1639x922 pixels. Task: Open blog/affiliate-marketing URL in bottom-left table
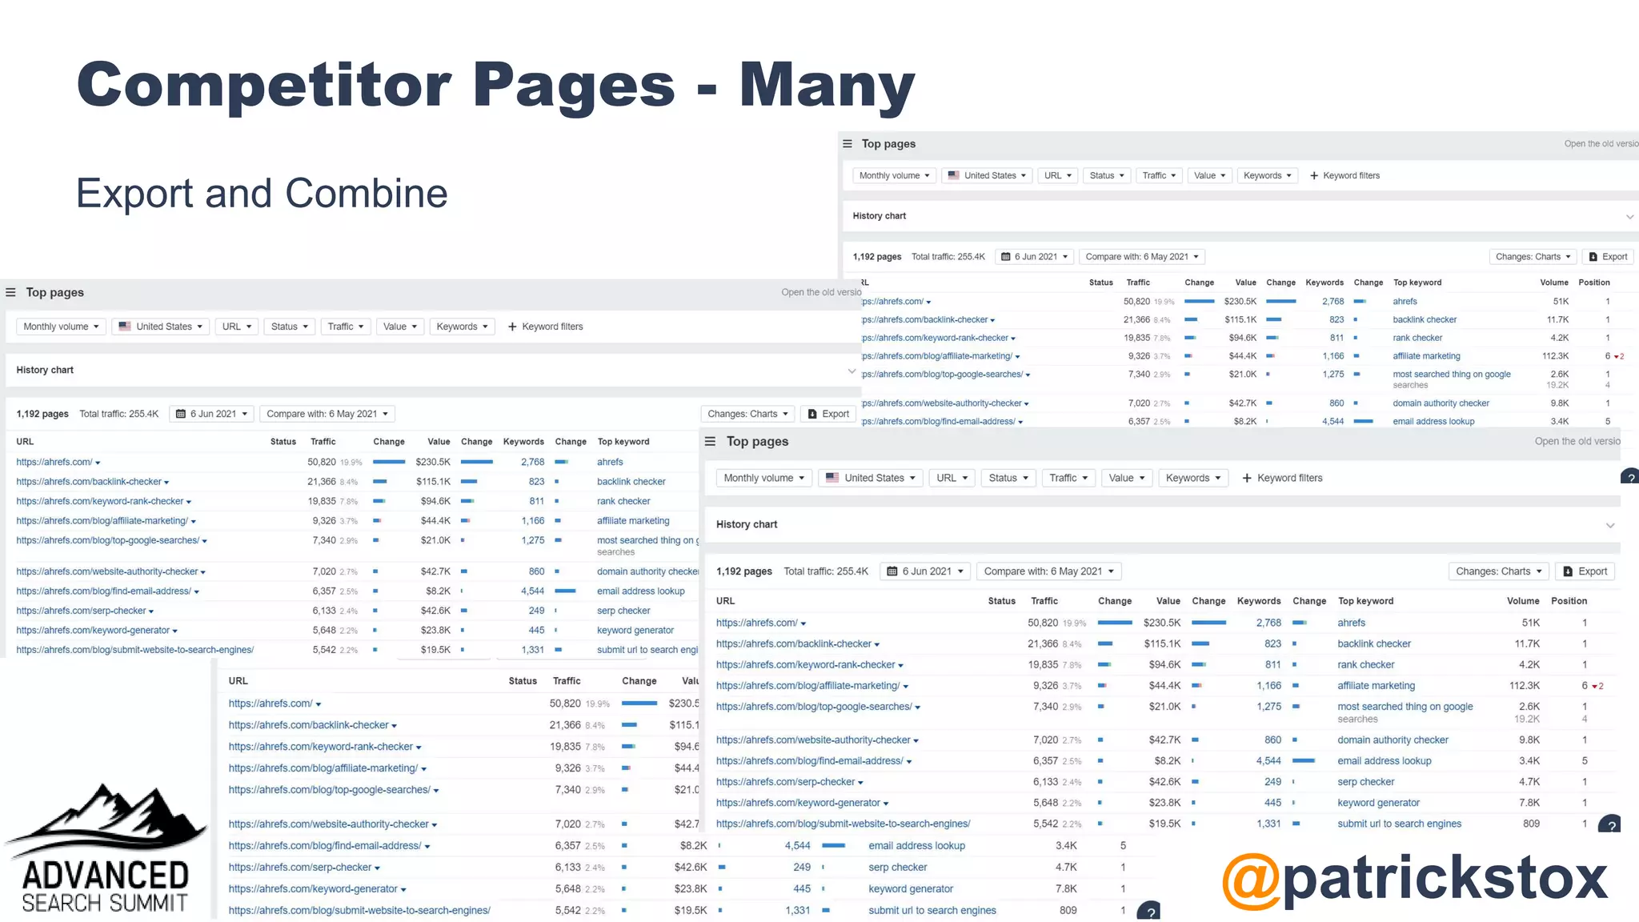(x=323, y=768)
